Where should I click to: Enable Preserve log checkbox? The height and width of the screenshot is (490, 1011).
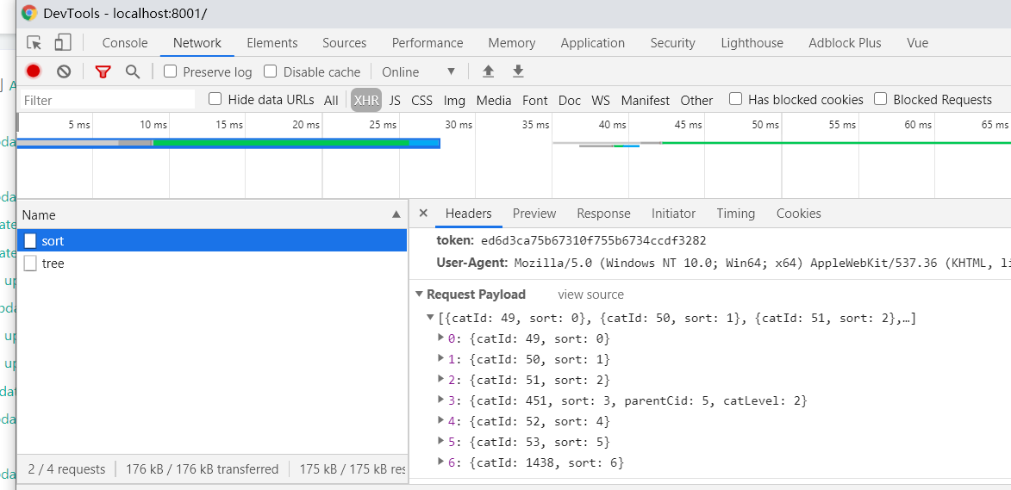170,71
